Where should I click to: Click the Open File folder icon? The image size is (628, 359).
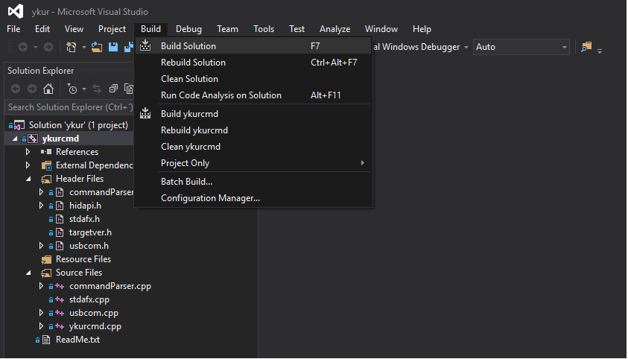point(98,47)
